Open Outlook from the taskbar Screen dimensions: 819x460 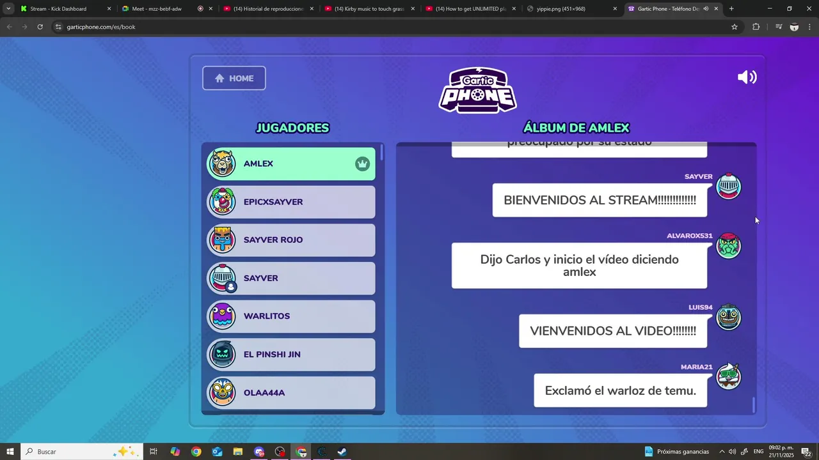[217, 452]
